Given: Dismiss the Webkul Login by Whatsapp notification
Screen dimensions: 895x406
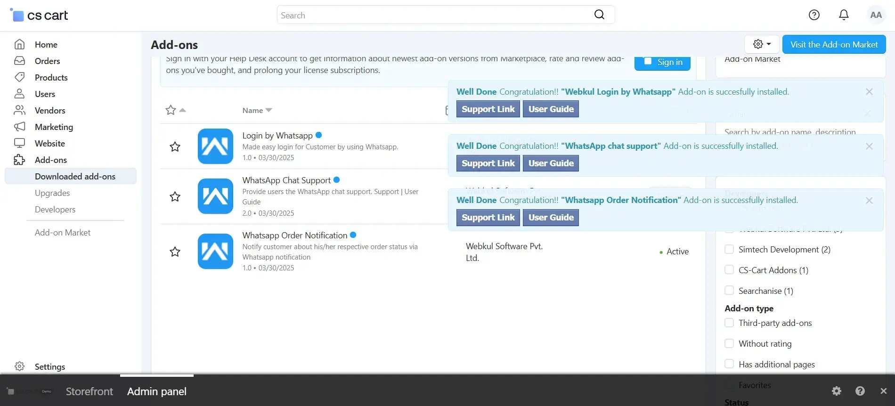Looking at the screenshot, I should click(869, 92).
